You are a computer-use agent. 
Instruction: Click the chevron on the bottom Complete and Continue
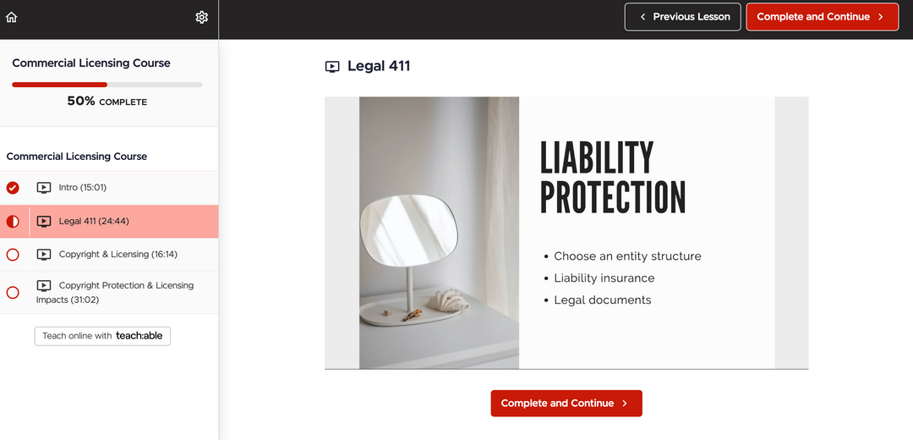click(625, 404)
